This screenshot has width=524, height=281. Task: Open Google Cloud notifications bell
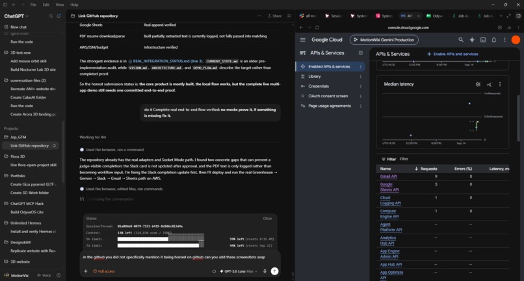point(494,40)
